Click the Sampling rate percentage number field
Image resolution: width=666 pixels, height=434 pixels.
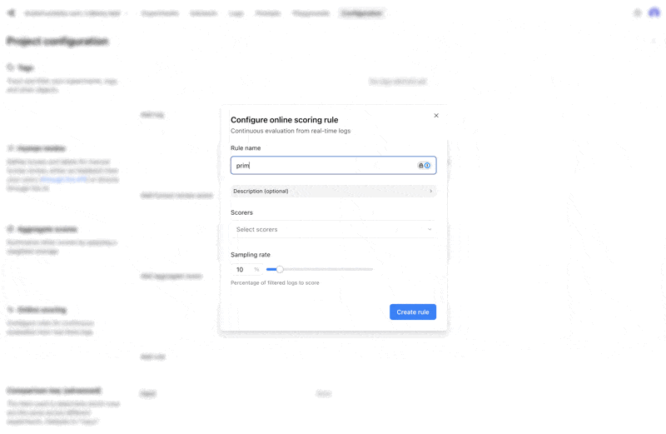246,270
